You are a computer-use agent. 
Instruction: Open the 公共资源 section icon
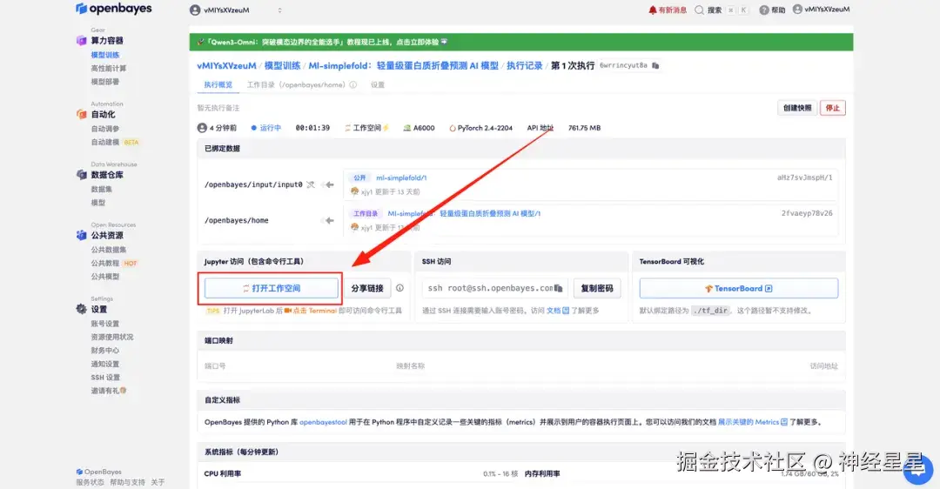(82, 235)
